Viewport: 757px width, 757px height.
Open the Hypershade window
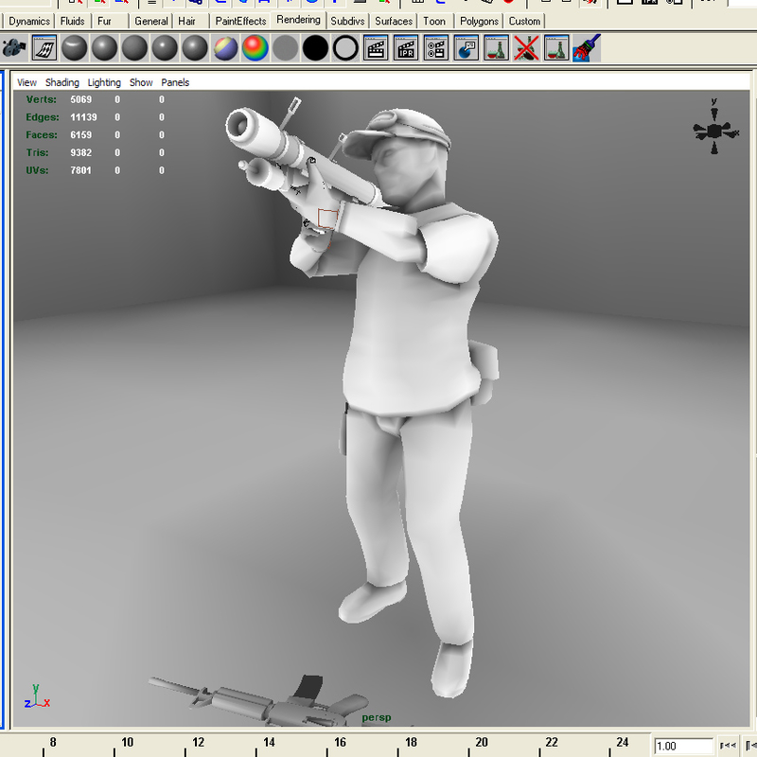coord(494,45)
